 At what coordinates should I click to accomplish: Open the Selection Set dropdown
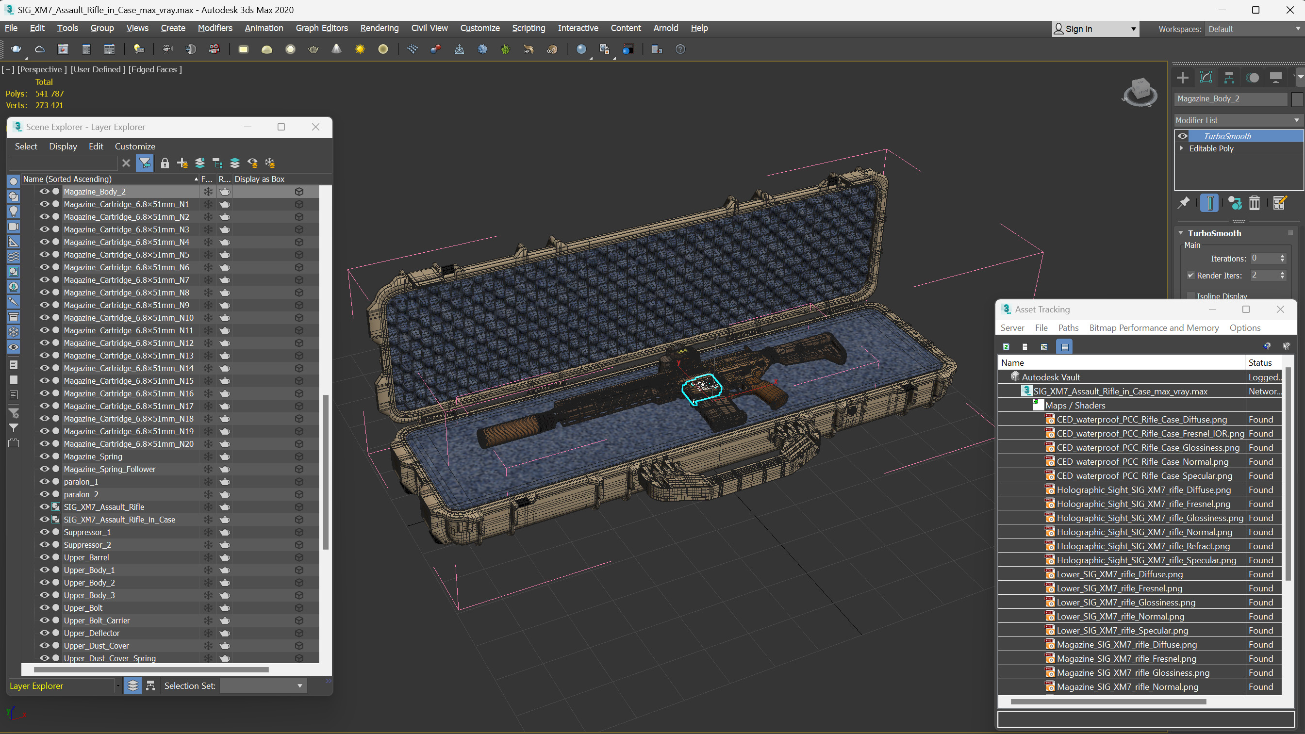[x=263, y=685]
